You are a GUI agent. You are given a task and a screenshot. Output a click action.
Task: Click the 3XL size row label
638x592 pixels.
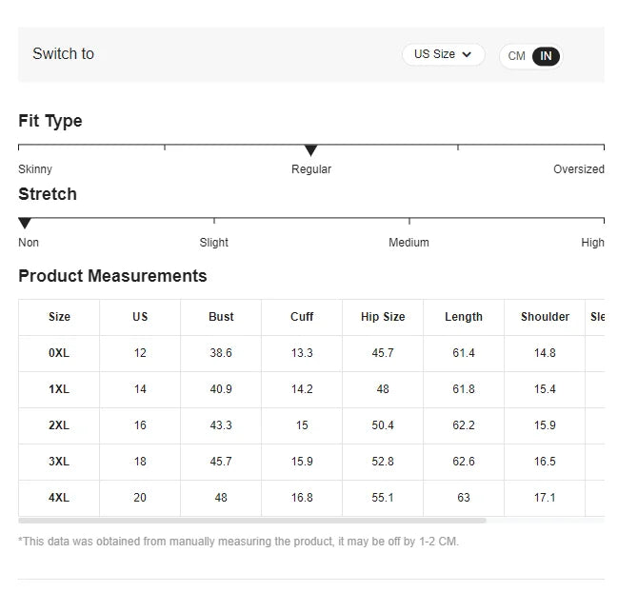point(59,462)
